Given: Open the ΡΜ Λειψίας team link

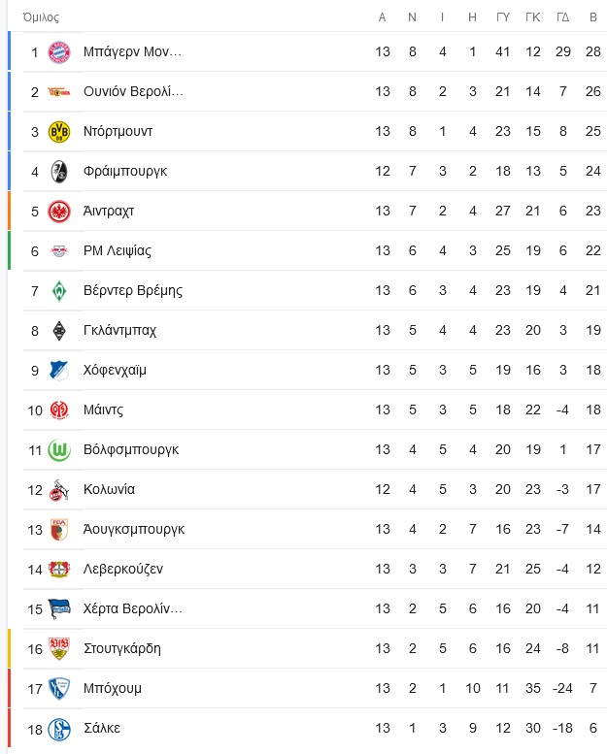Looking at the screenshot, I should [x=118, y=251].
